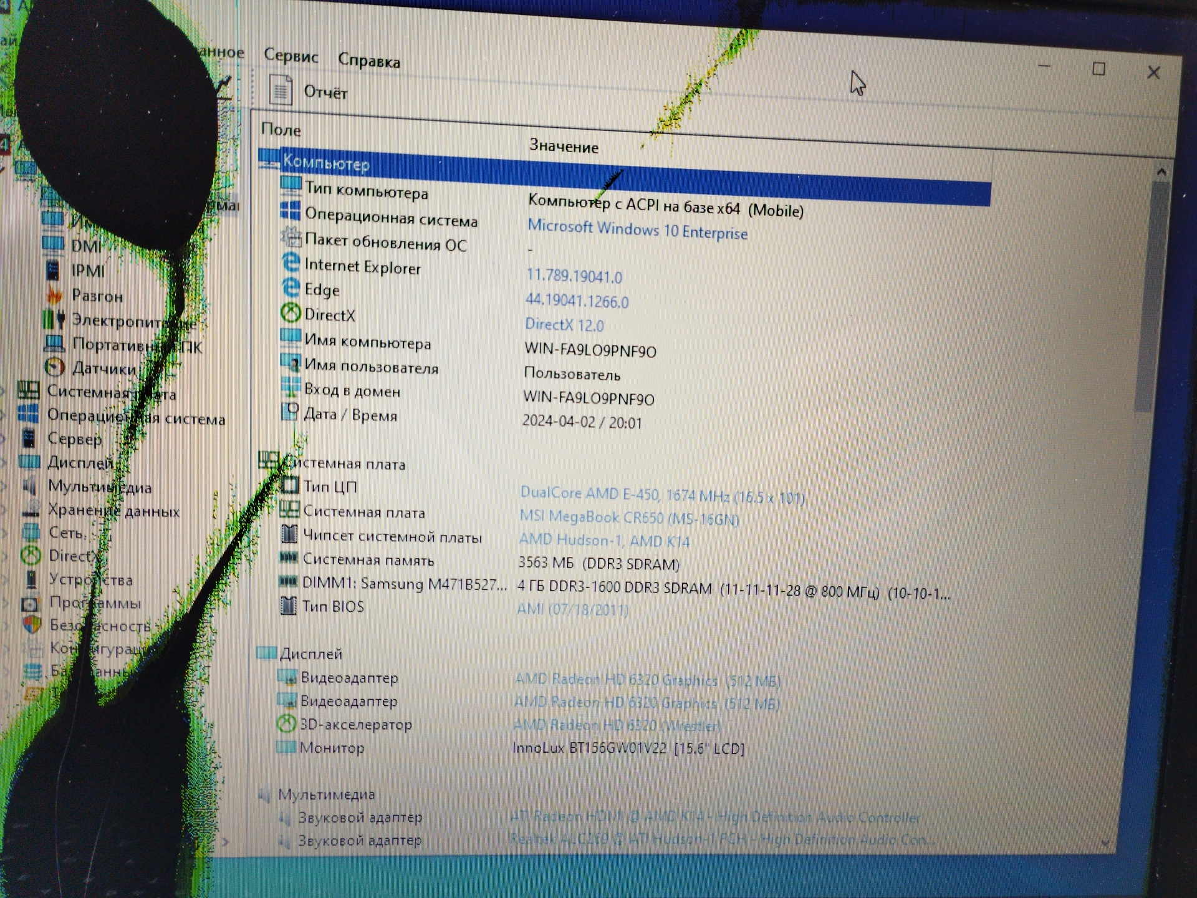Click the Тип BIOS chip icon
Image resolution: width=1197 pixels, height=898 pixels.
tap(288, 605)
